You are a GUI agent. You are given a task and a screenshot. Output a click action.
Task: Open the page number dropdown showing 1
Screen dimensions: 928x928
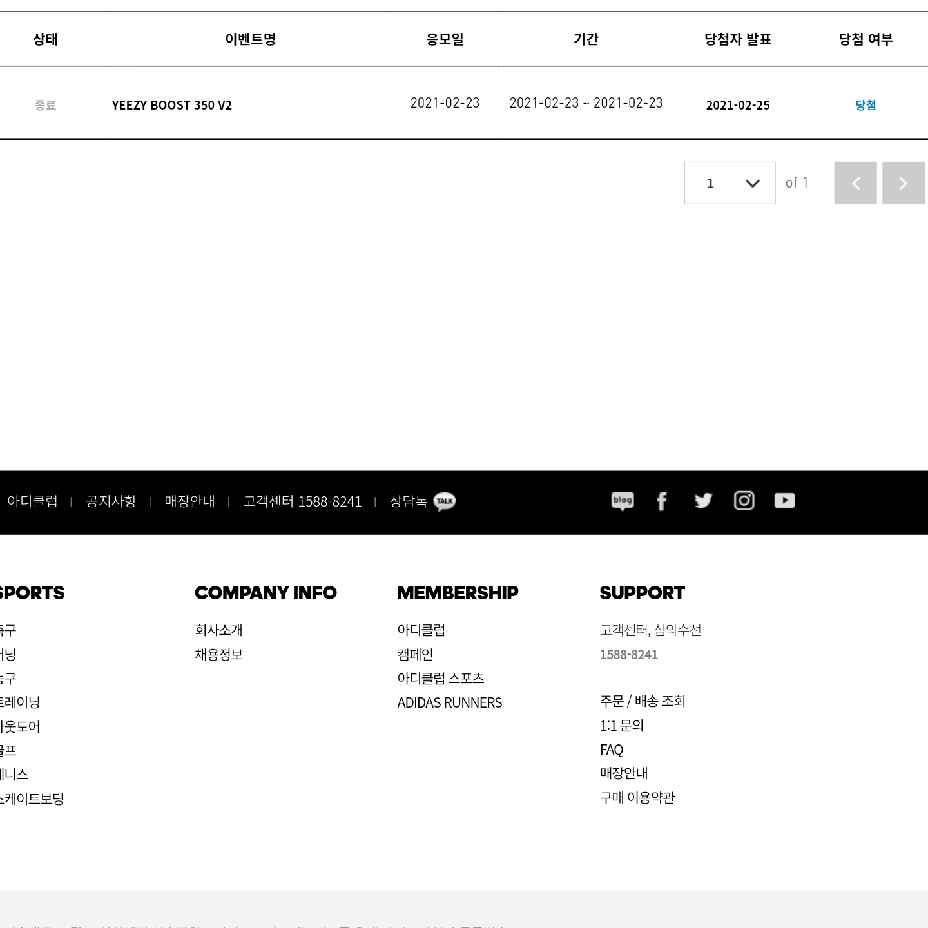730,183
